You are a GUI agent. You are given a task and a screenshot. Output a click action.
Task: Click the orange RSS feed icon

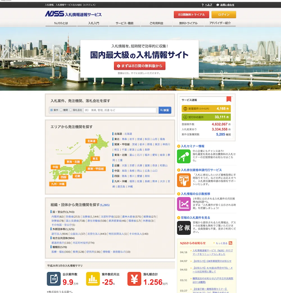(230, 243)
